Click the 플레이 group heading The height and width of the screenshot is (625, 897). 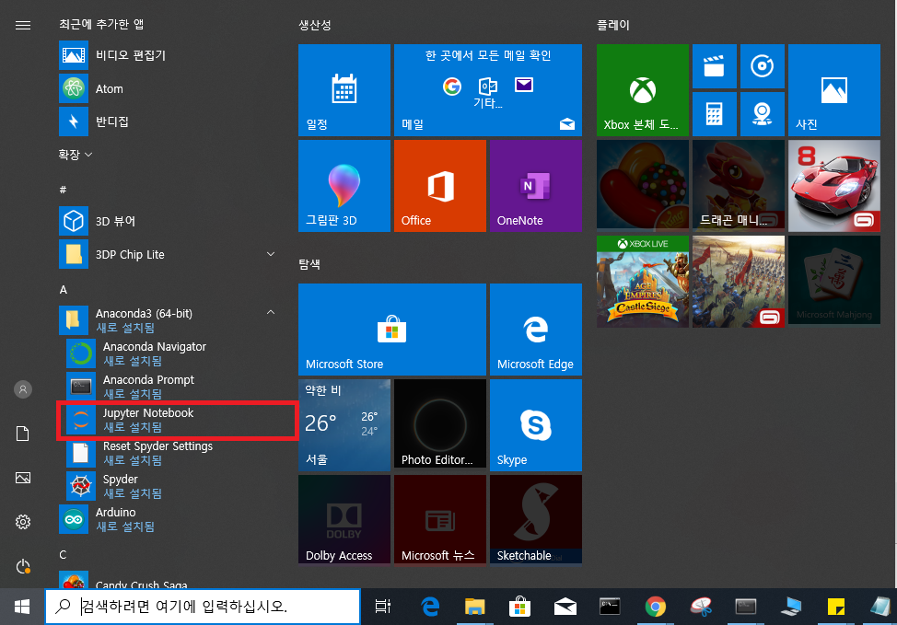tap(613, 25)
